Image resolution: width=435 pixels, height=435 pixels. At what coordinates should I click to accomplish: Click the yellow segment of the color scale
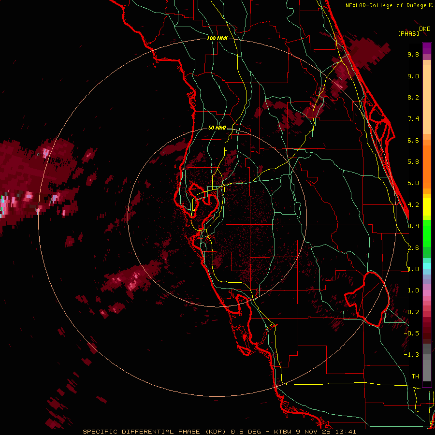pos(427,207)
